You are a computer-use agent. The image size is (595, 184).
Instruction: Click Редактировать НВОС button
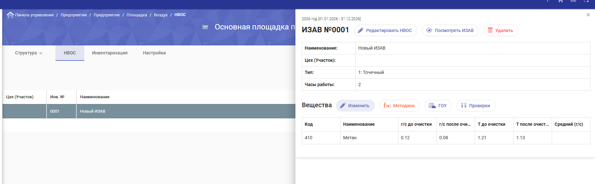(x=385, y=30)
